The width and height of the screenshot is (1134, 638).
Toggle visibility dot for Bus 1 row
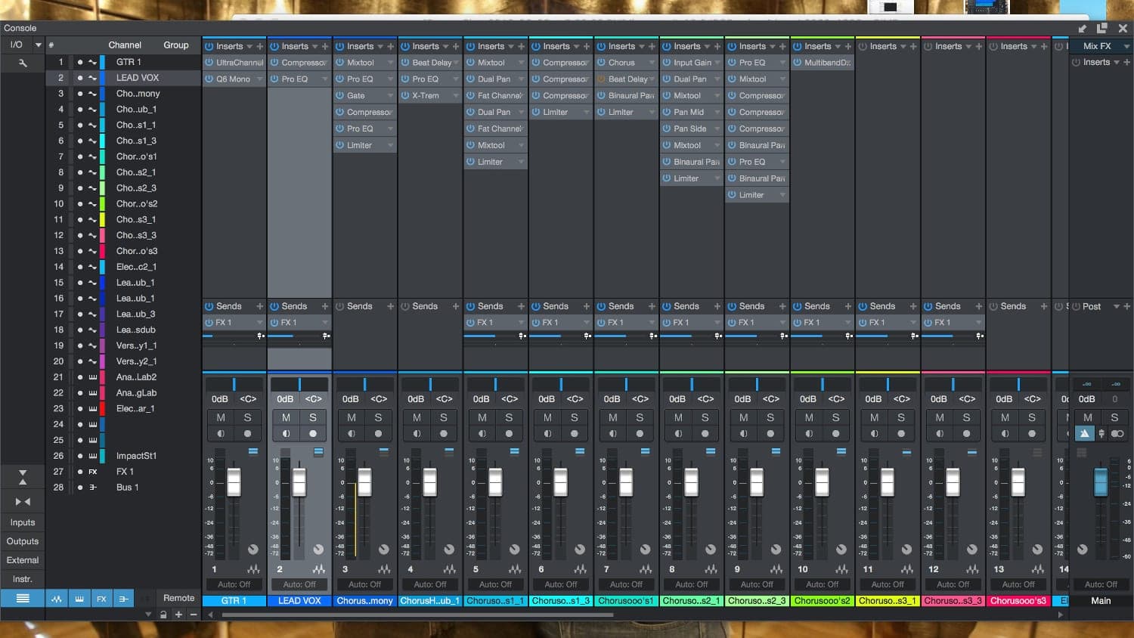point(79,488)
